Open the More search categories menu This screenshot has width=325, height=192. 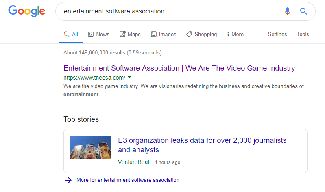coord(235,35)
